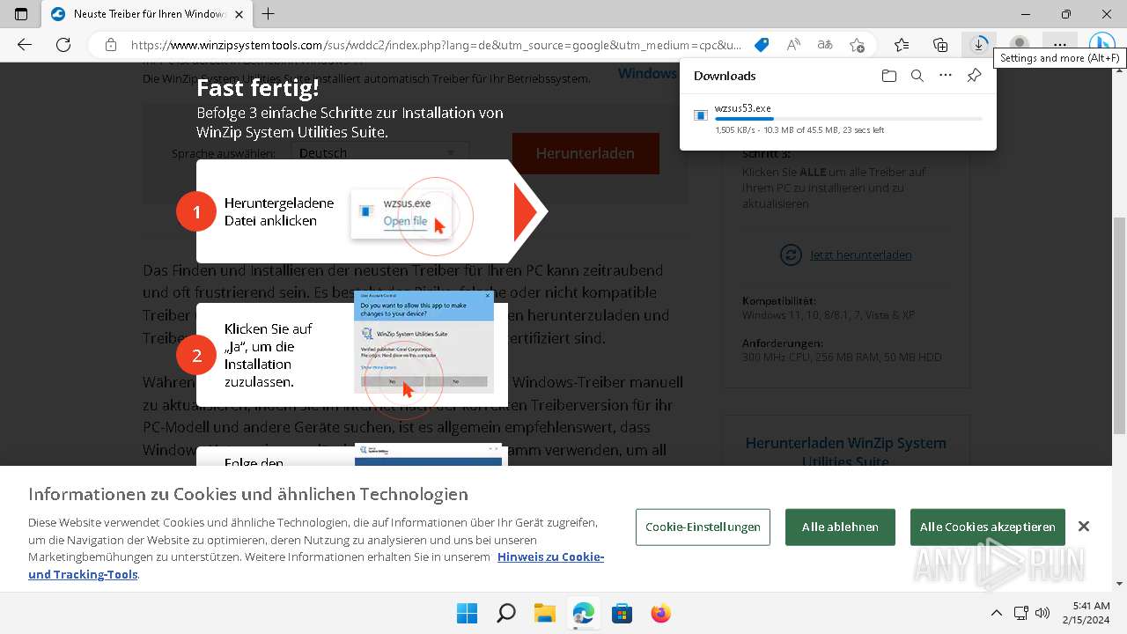
Task: Click the download speed status text
Action: [x=799, y=129]
